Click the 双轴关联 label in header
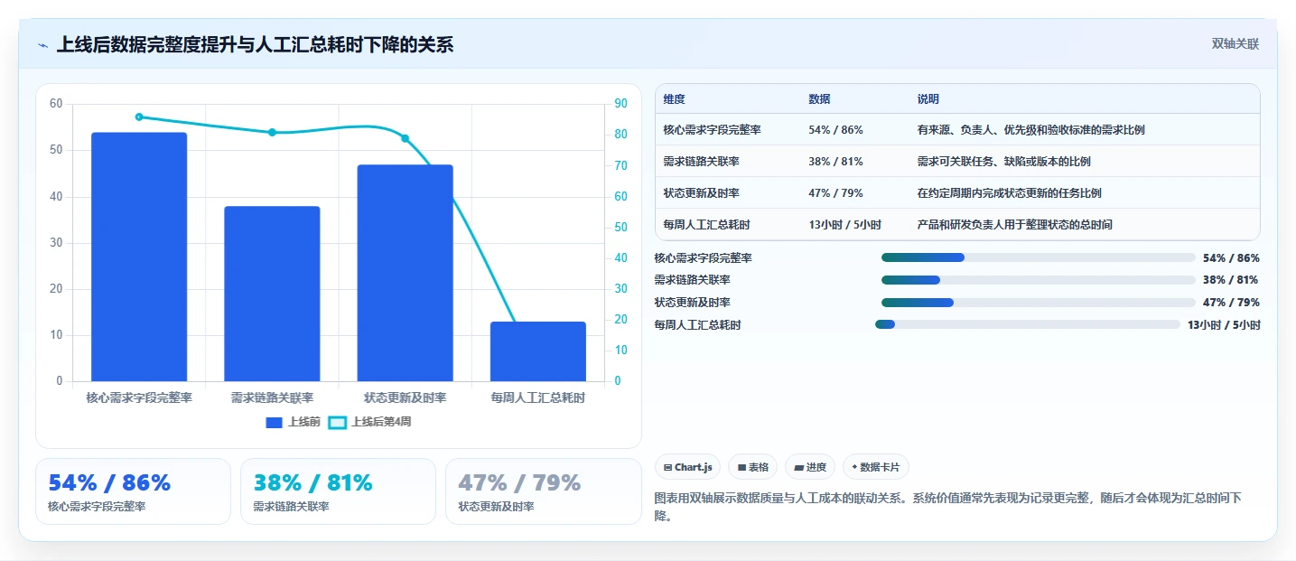1296x561 pixels. [x=1235, y=43]
